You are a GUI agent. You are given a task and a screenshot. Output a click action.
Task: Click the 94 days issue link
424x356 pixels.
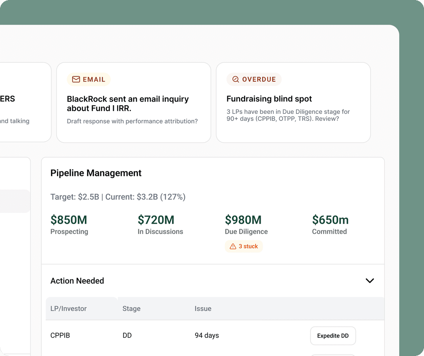(207, 336)
